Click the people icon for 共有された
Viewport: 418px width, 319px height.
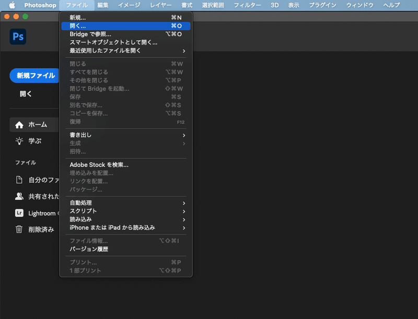19,196
